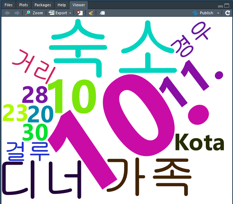The width and height of the screenshot is (233, 204).
Task: Open the Export dropdown menu
Action: [70, 13]
